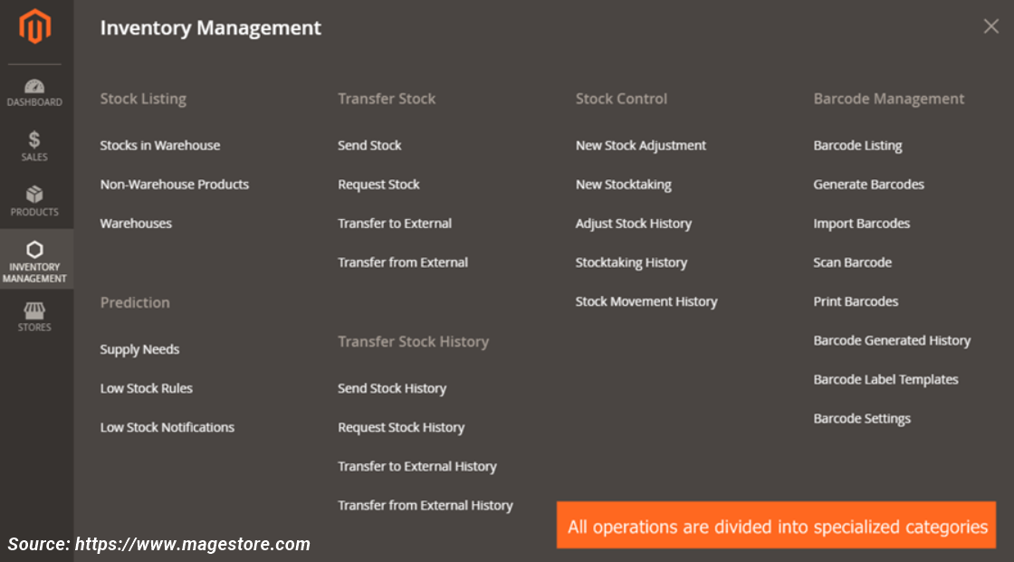This screenshot has width=1014, height=562.
Task: Open Stocks in Warehouse
Action: point(159,146)
